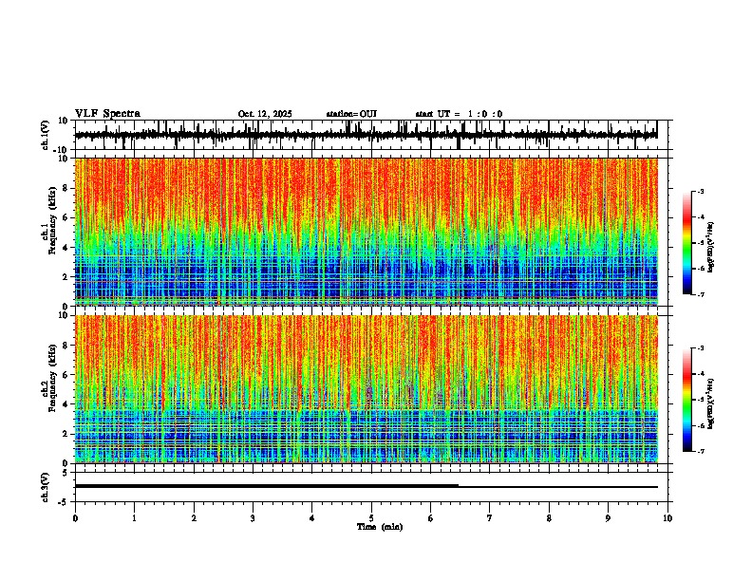Click the "ch.3(V)" axis label
This screenshot has width=752, height=581.
(x=46, y=487)
